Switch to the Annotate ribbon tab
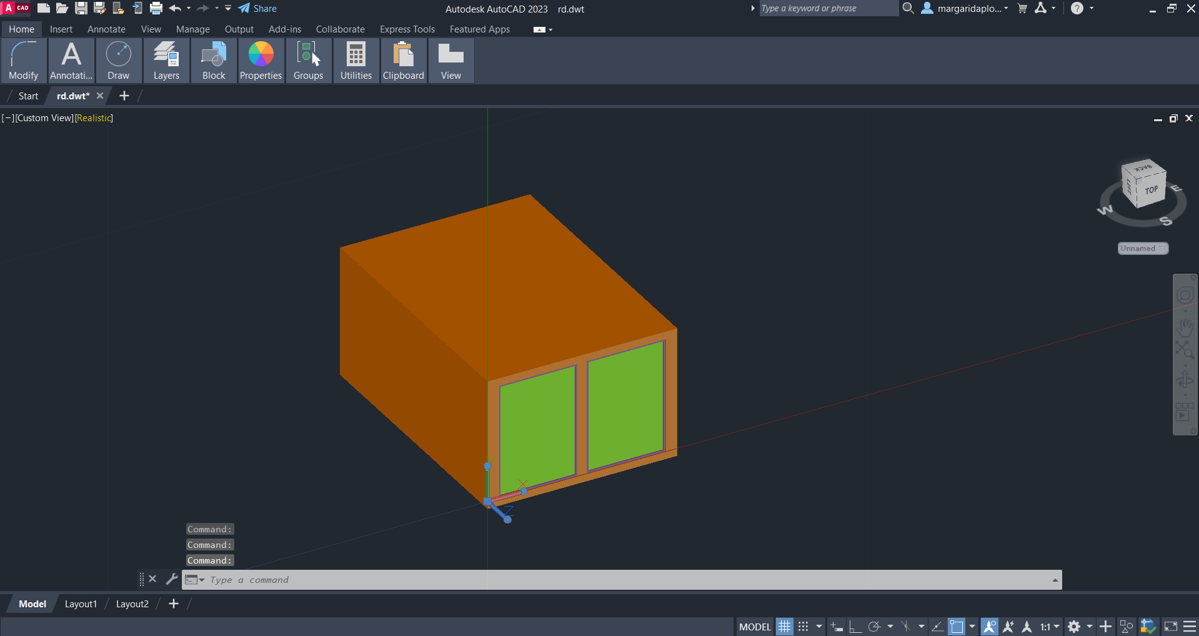 pos(106,29)
